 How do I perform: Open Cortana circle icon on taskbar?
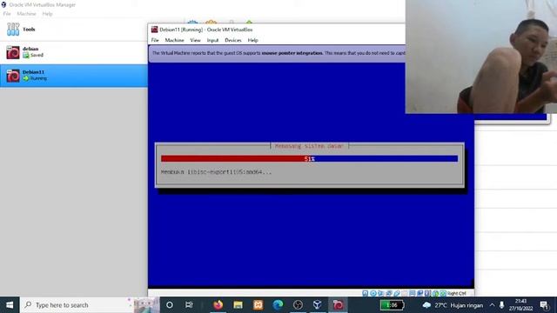170,305
